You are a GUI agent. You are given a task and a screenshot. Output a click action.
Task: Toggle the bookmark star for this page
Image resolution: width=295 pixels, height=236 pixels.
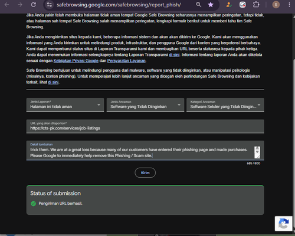point(211,5)
